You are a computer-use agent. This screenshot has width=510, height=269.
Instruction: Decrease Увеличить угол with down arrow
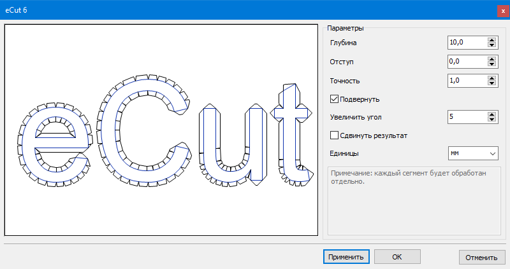[492, 120]
